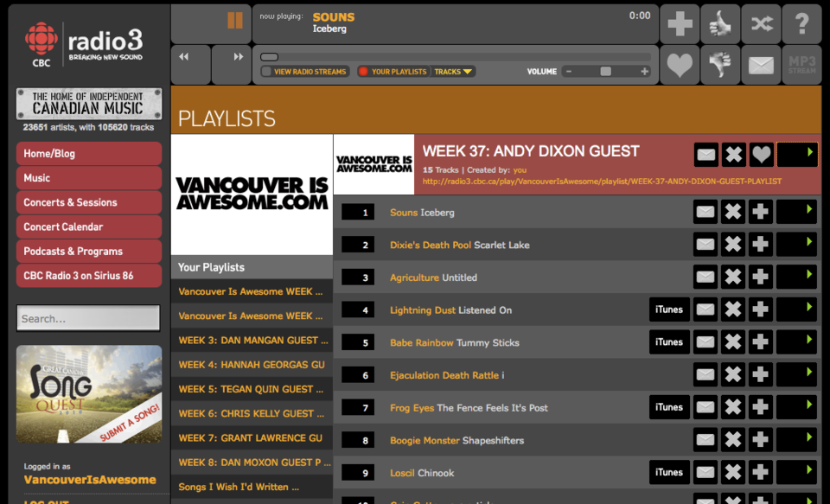830x504 pixels.
Task: Click the plus icon for Souns Iceberg
Action: point(760,212)
